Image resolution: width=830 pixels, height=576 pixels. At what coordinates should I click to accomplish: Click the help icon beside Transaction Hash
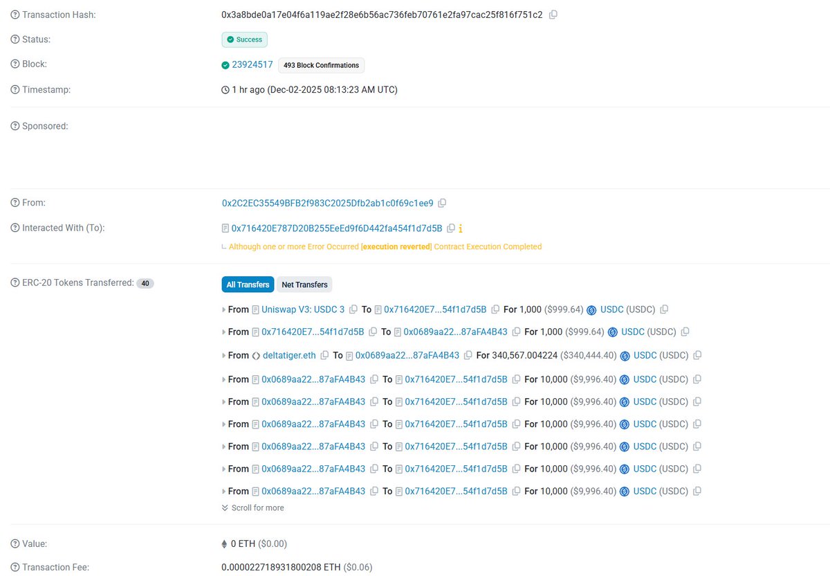click(x=15, y=15)
